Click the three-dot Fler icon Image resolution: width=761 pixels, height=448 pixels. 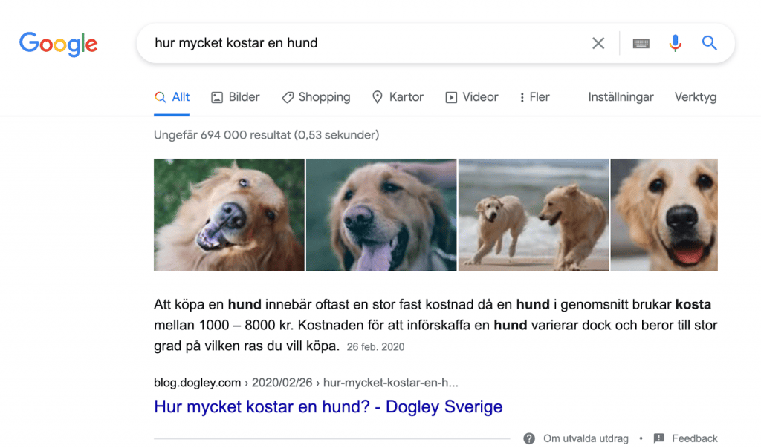coord(522,97)
